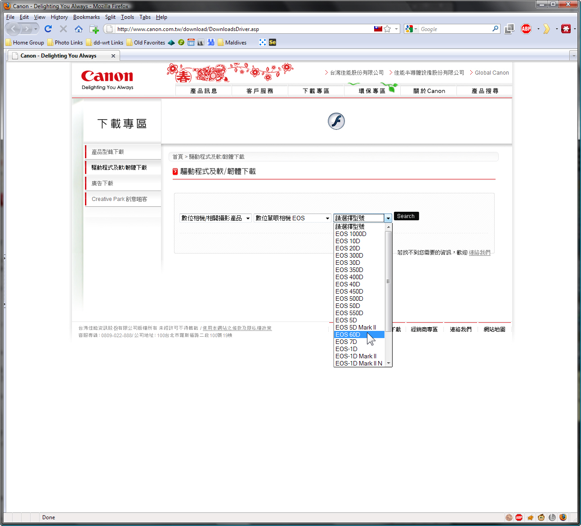
Task: Open the 數位相機/相關攝影產品 category dropdown
Action: (215, 218)
